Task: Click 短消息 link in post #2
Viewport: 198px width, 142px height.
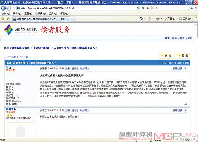Action: pos(75,110)
